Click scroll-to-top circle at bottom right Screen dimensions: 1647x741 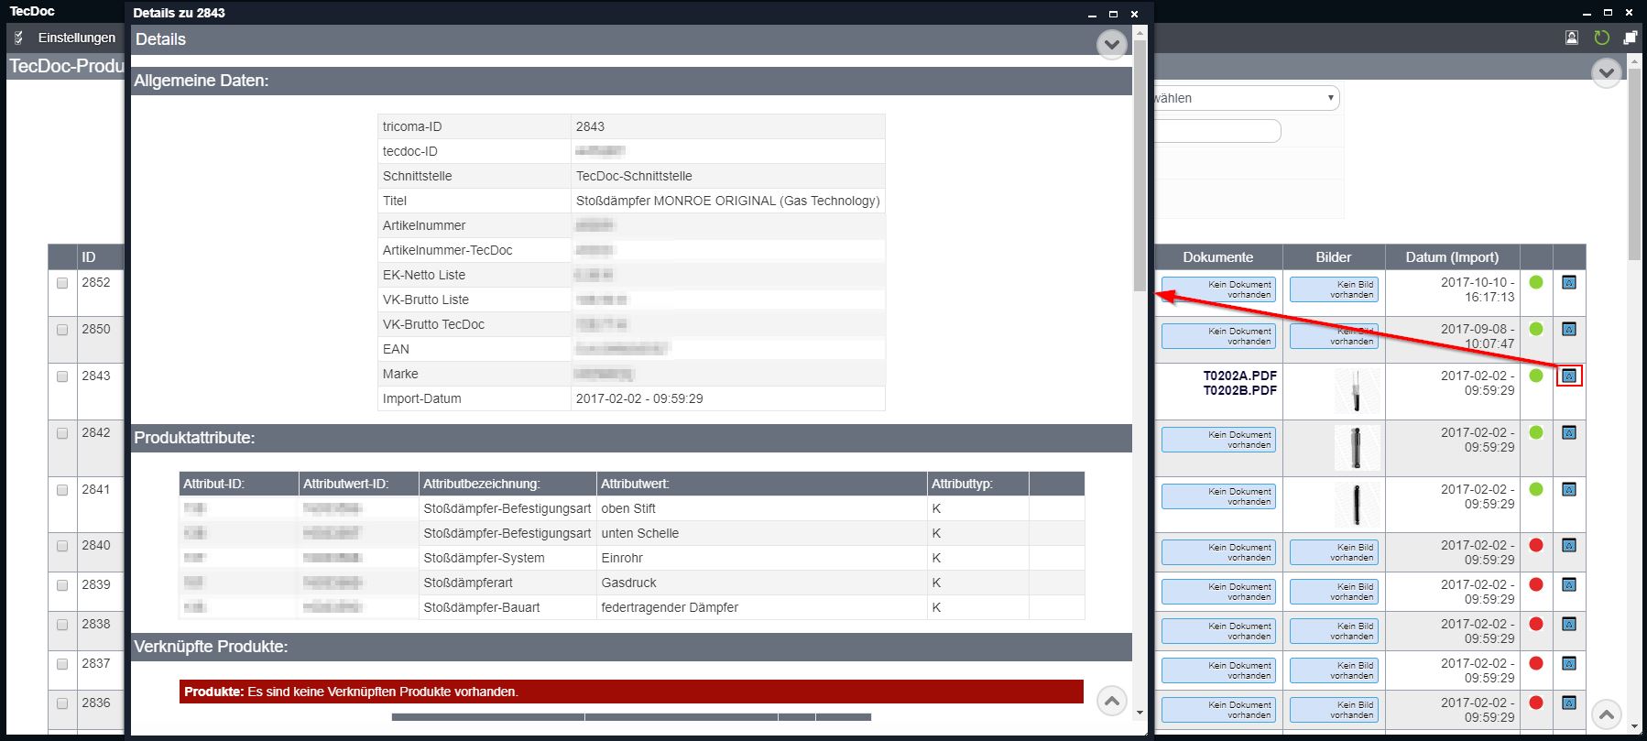tap(1606, 714)
